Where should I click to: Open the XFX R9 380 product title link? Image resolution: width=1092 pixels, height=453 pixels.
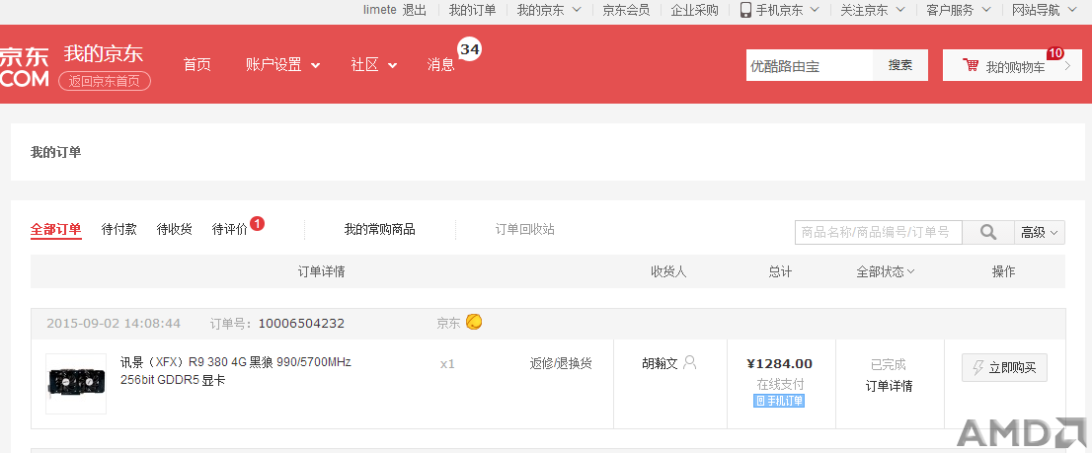coord(235,372)
